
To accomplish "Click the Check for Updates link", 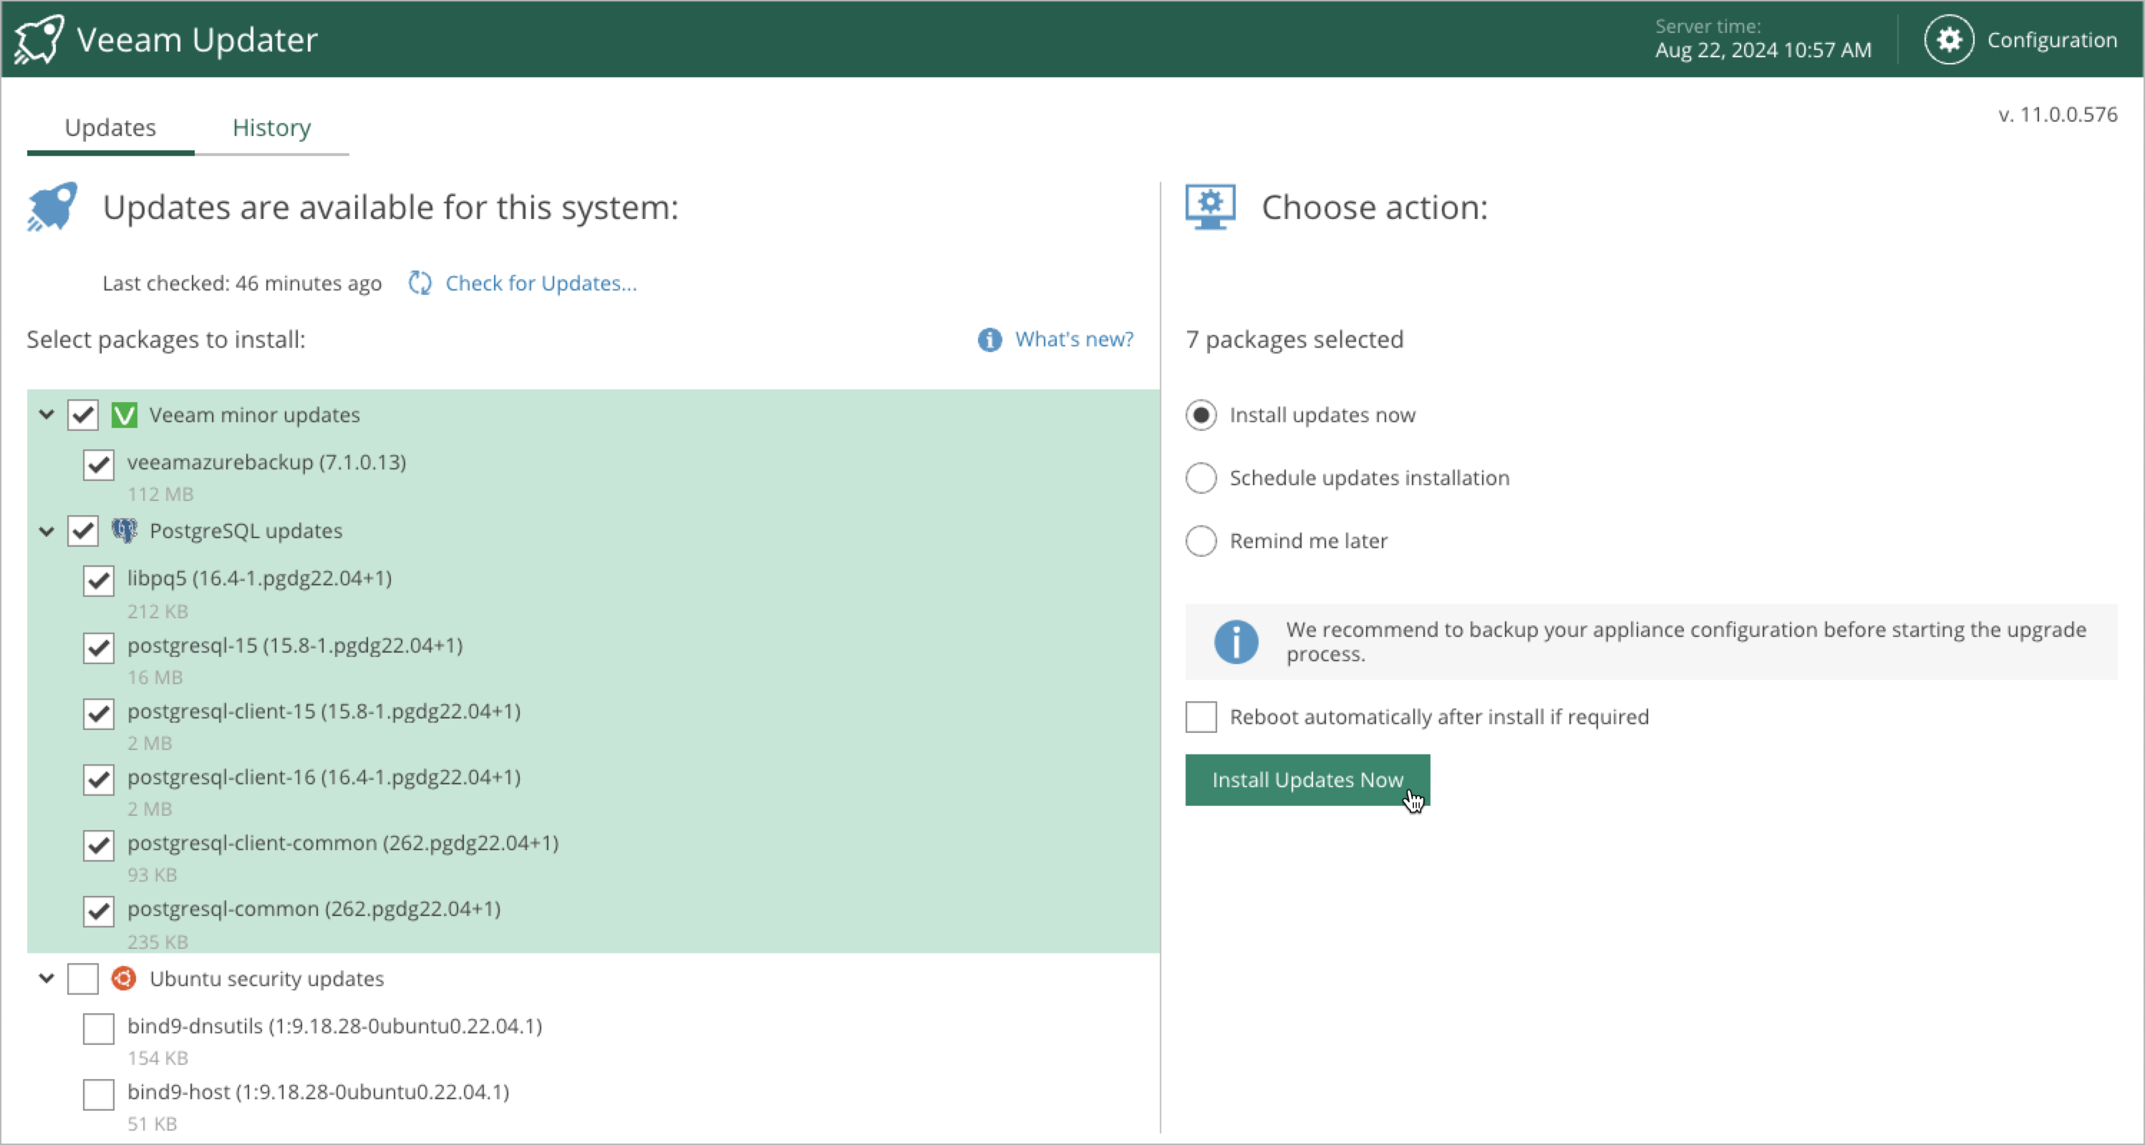I will [541, 283].
